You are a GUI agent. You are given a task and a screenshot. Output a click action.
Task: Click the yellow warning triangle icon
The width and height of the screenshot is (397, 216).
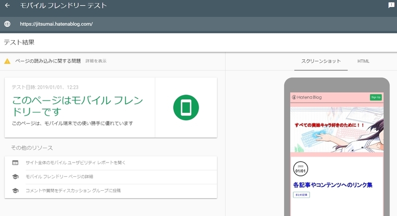(x=7, y=61)
